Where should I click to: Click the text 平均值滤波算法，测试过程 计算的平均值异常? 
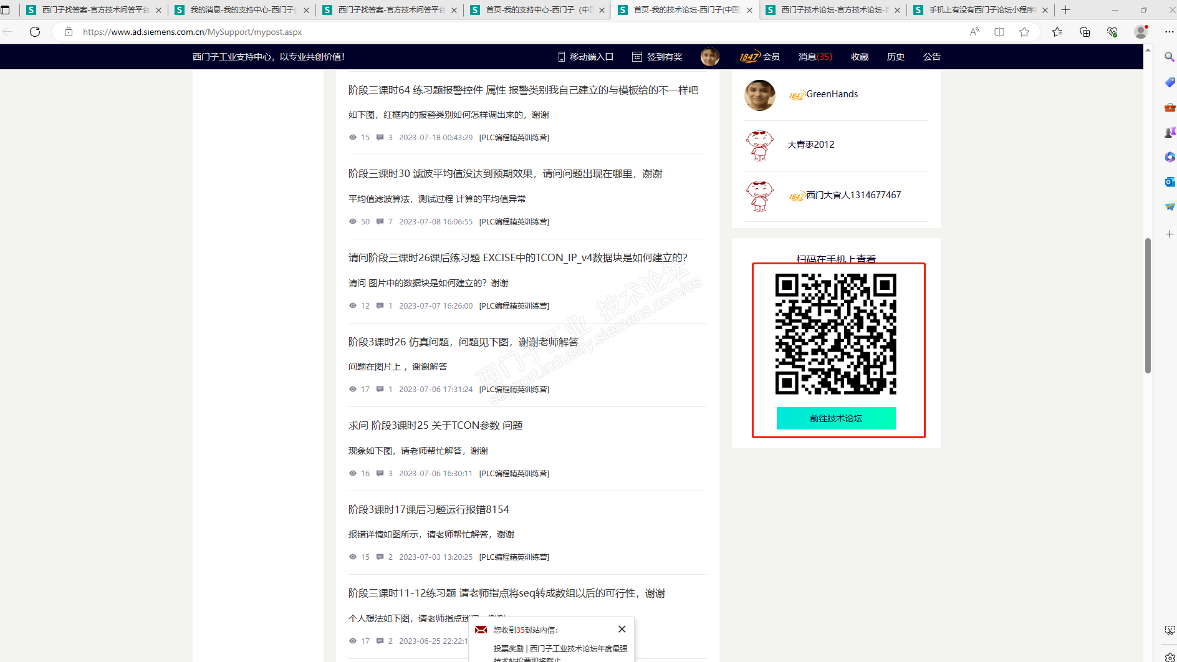point(437,199)
